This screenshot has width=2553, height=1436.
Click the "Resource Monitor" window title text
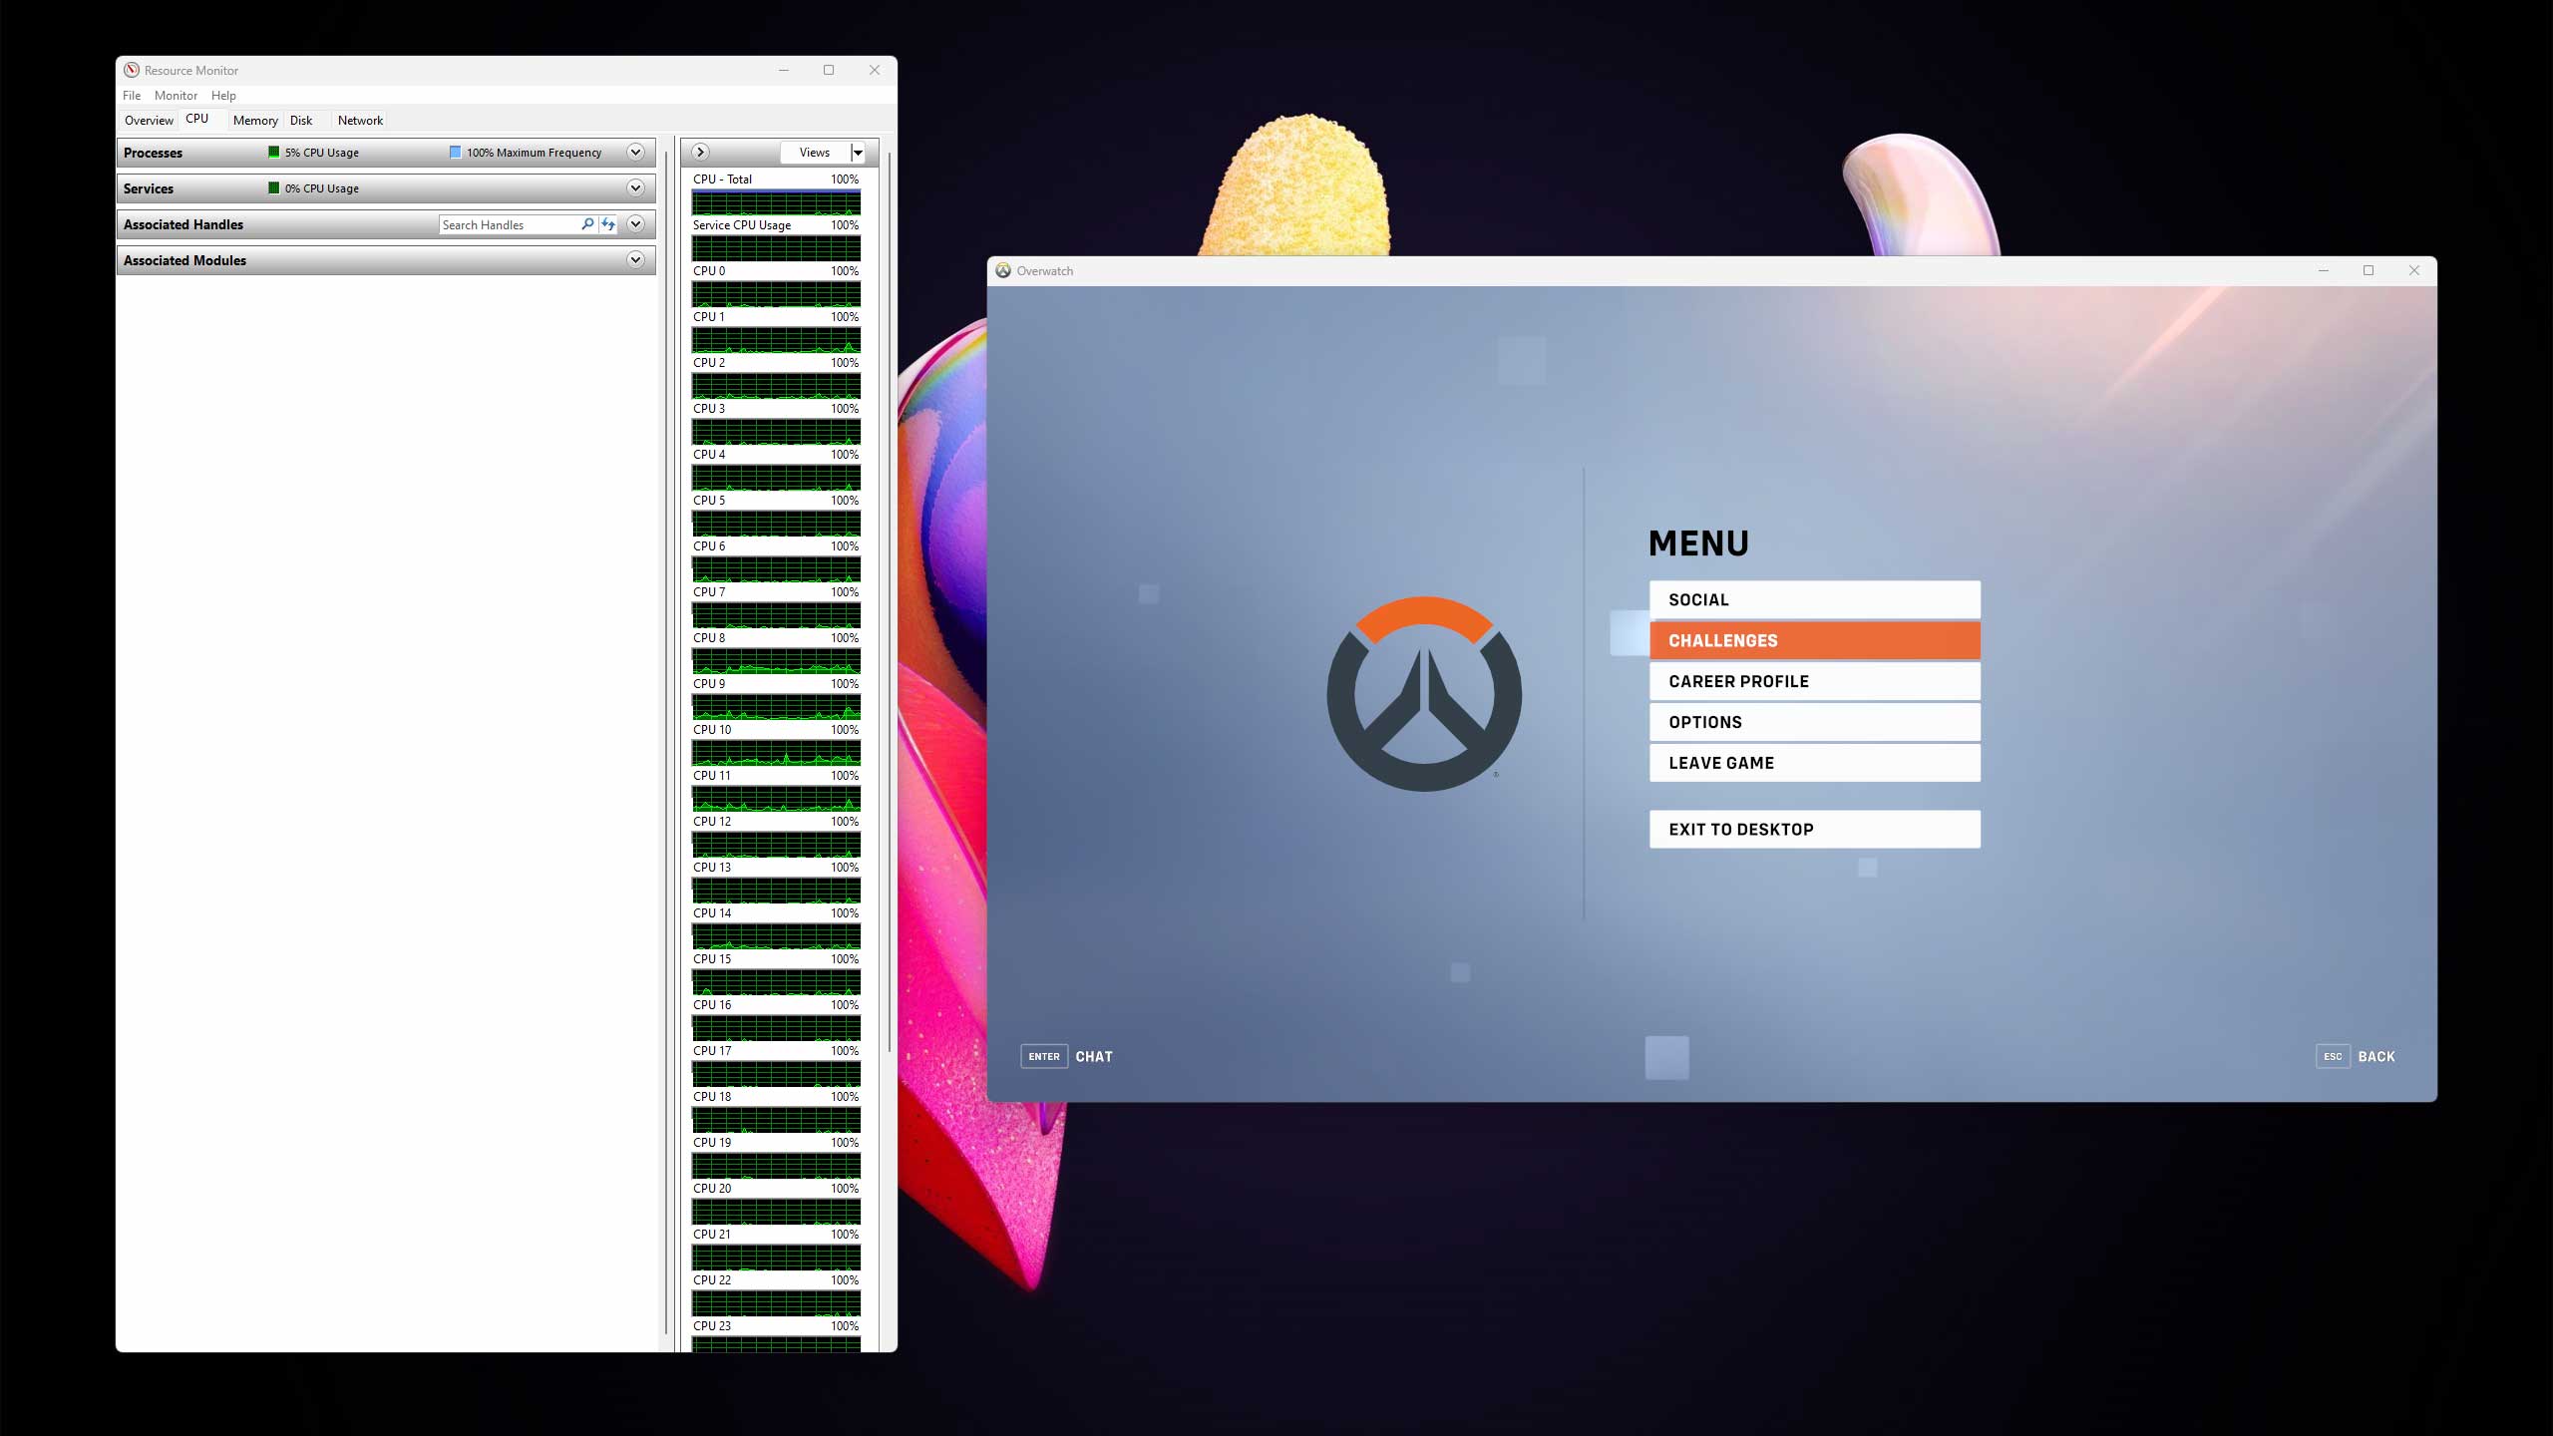(x=191, y=71)
